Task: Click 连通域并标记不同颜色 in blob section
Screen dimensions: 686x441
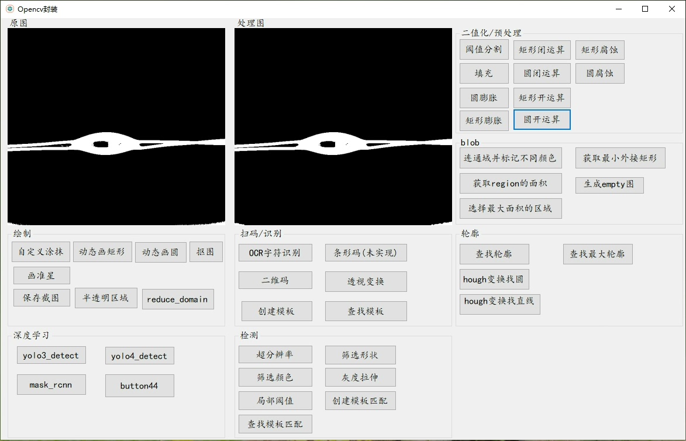Action: 510,157
